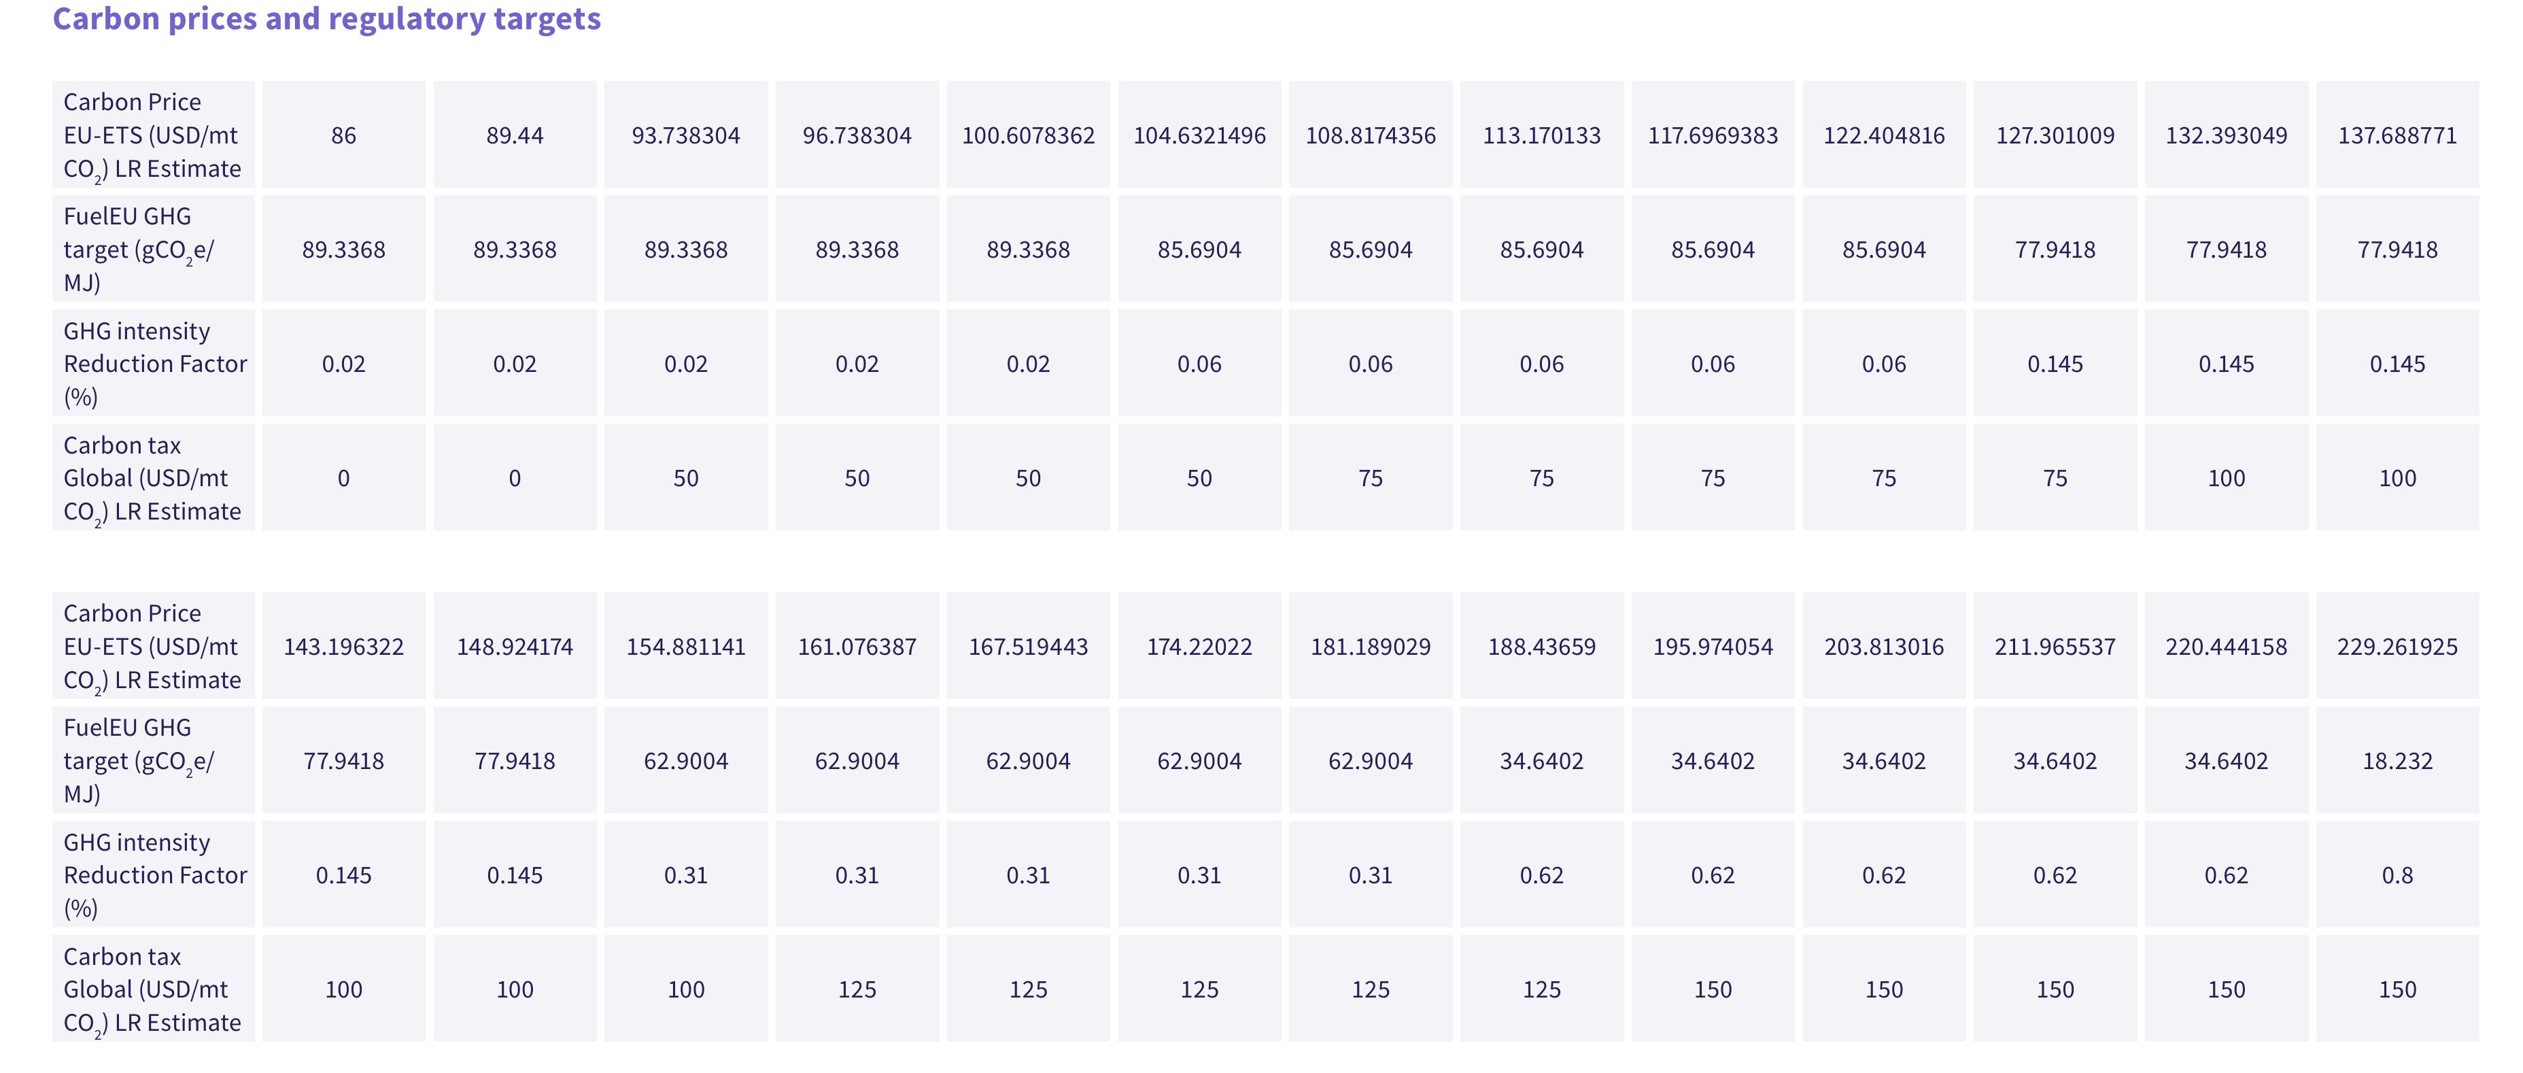Click the second-table 'Carbon tax Global' row label
The height and width of the screenshot is (1073, 2523).
pyautogui.click(x=154, y=990)
